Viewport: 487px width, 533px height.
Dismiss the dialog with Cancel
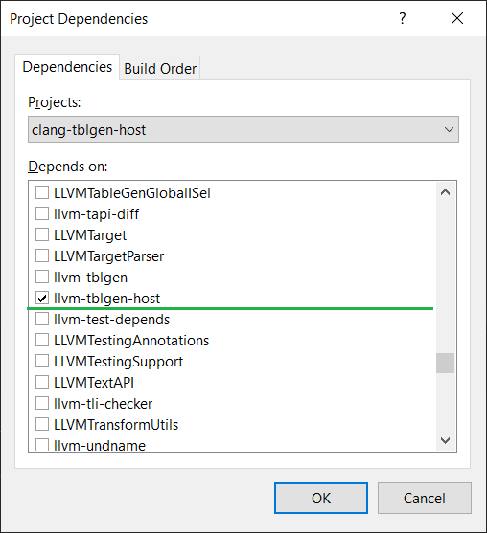click(x=425, y=498)
